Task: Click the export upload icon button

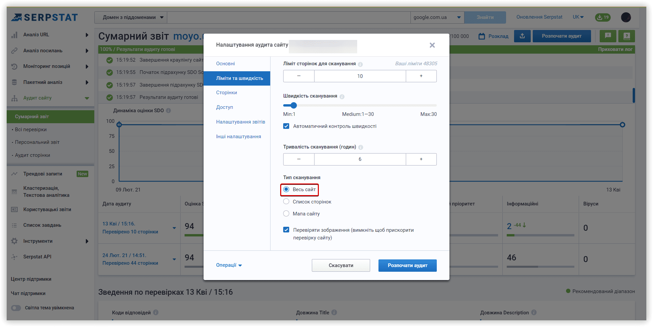Action: click(x=522, y=36)
